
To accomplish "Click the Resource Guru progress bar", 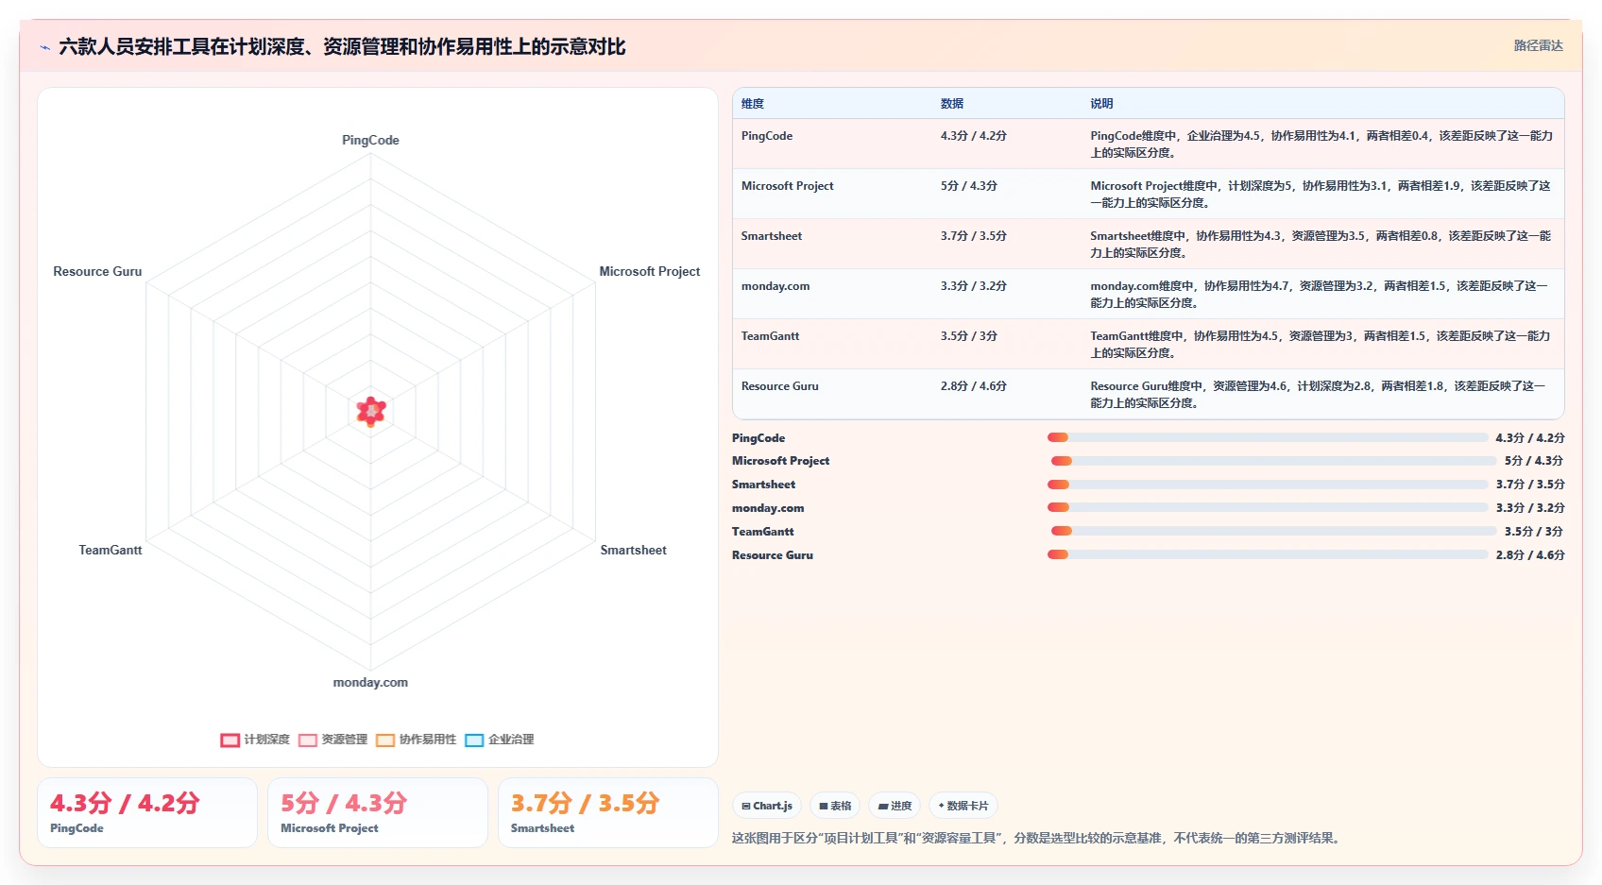I will click(x=1268, y=554).
